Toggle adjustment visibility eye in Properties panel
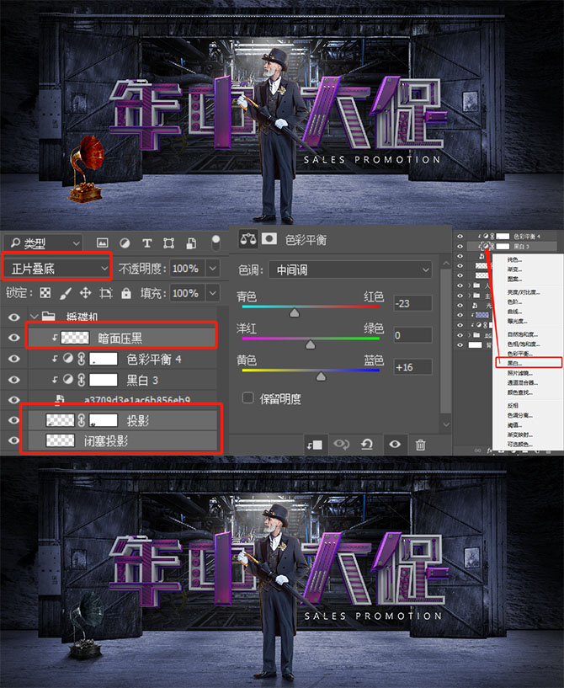 (x=394, y=445)
